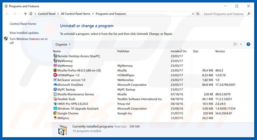
Task: Click the search magnifier icon
Action: point(249,14)
